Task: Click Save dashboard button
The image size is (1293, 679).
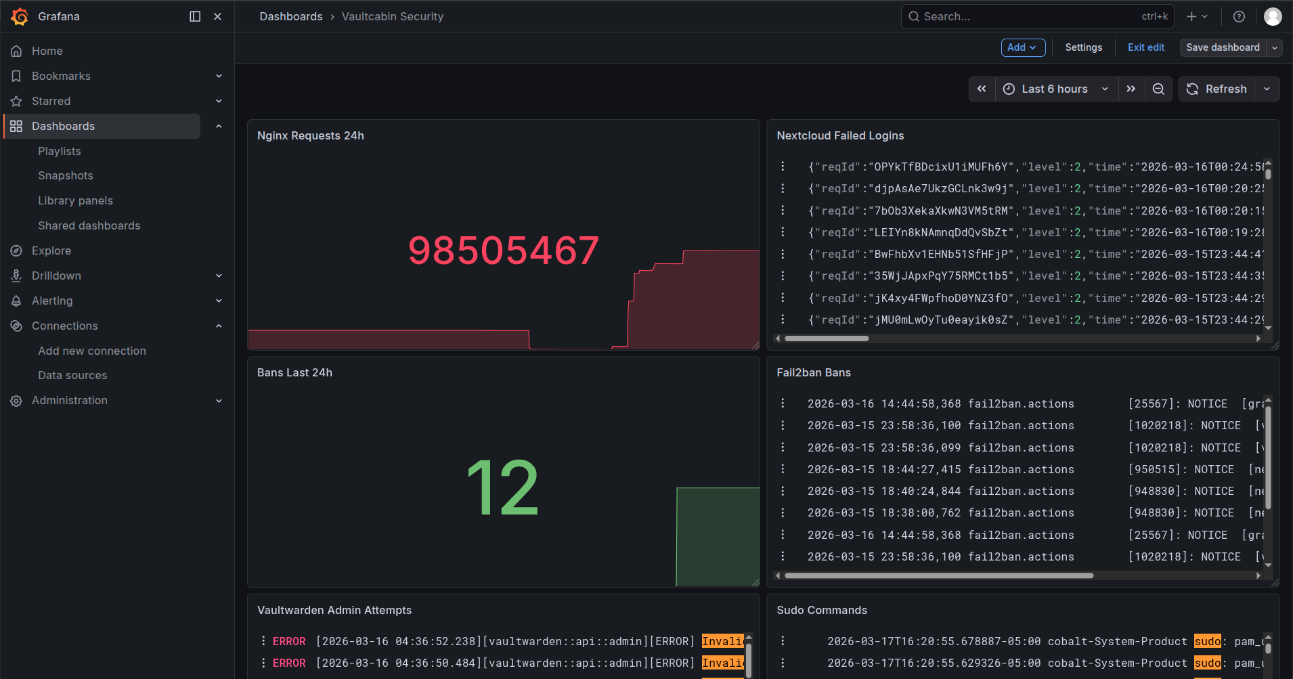Action: tap(1223, 47)
